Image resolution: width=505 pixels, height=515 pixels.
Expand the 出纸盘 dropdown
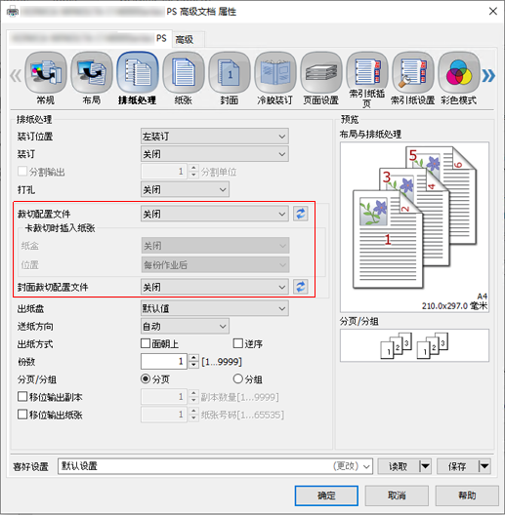[215, 308]
